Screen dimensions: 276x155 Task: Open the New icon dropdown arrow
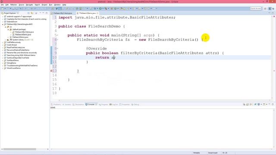(5, 9)
